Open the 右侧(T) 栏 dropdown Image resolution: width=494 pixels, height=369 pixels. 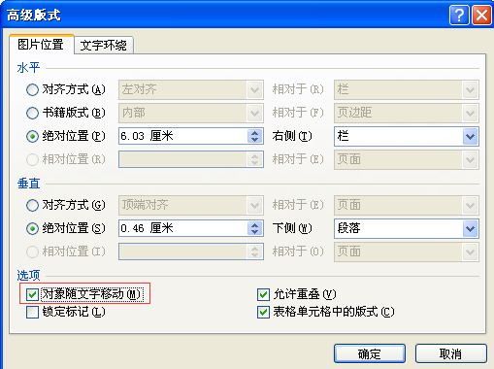(470, 136)
